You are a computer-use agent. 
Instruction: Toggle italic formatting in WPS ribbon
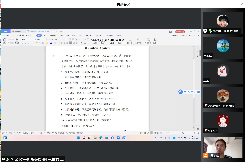click(26, 43)
